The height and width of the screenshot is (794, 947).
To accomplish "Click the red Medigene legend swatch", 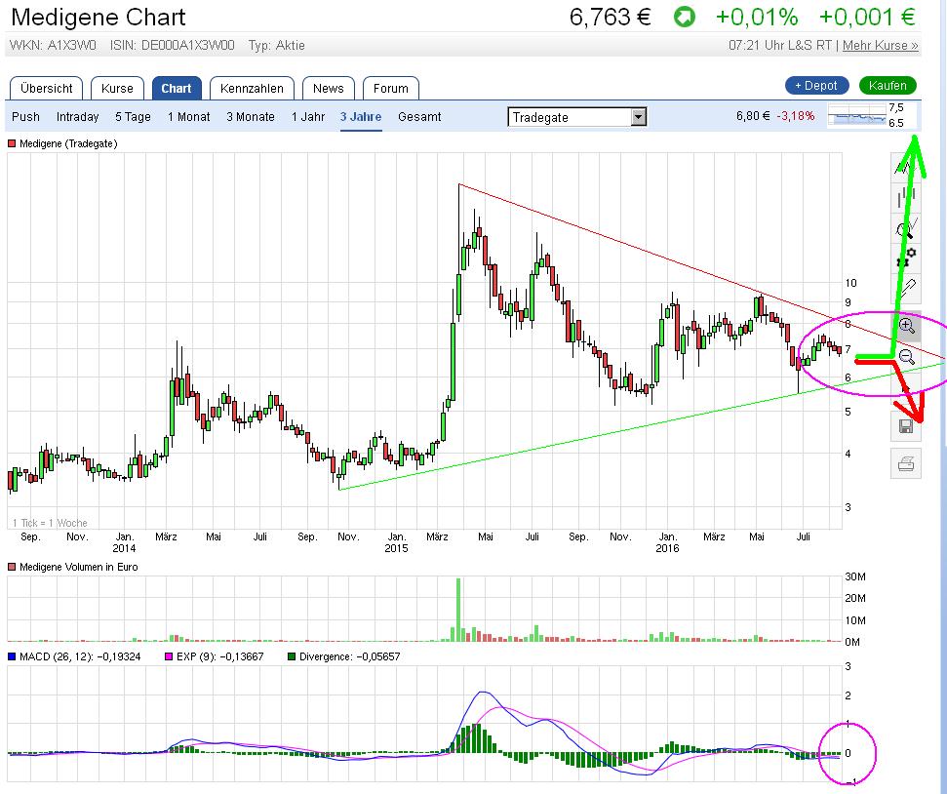I will click(12, 143).
